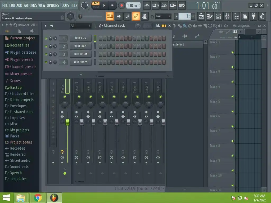
Task: Open the ADD menu
Action: (19, 5)
